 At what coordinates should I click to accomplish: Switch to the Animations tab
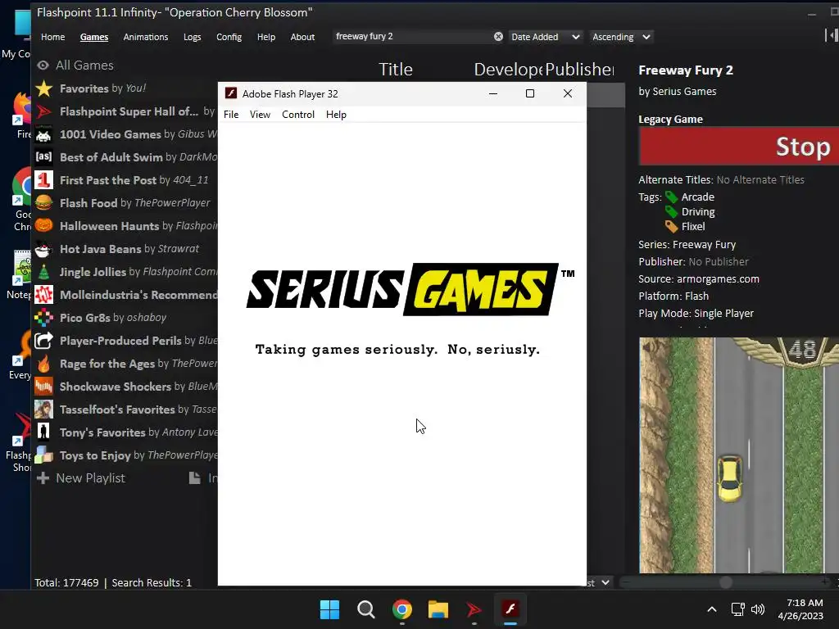[146, 37]
